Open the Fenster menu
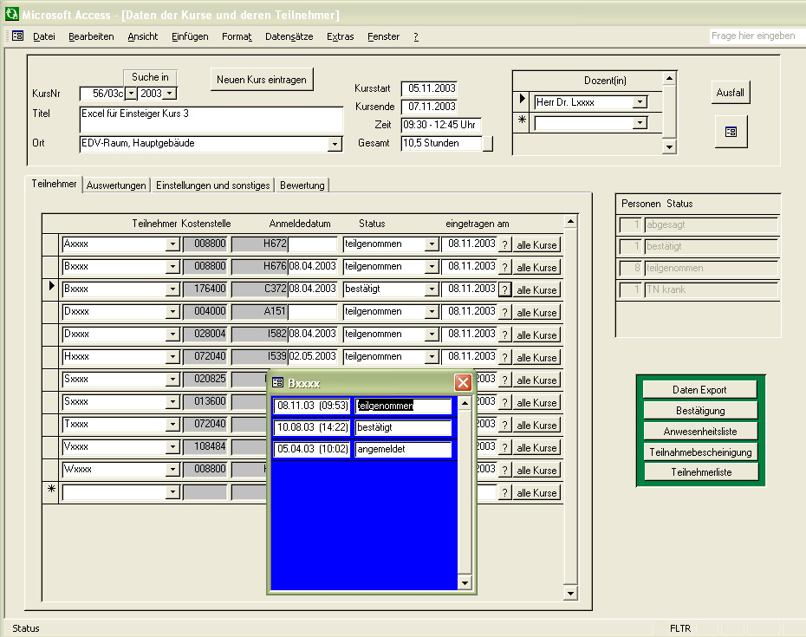The width and height of the screenshot is (806, 637). pyautogui.click(x=383, y=36)
